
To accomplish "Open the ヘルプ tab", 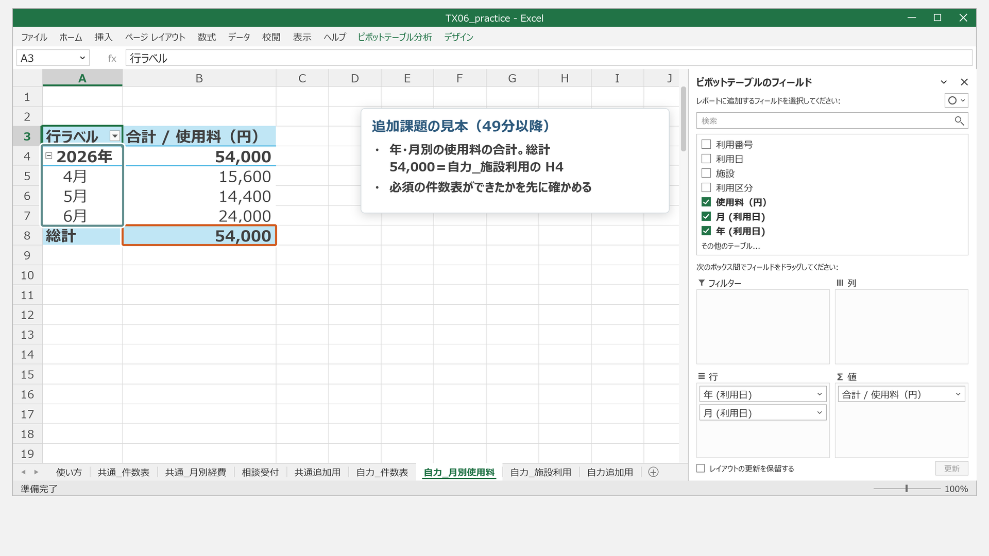I will click(x=335, y=37).
